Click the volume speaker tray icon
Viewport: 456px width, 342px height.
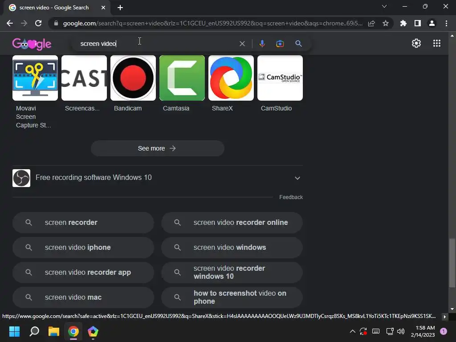pos(401,331)
